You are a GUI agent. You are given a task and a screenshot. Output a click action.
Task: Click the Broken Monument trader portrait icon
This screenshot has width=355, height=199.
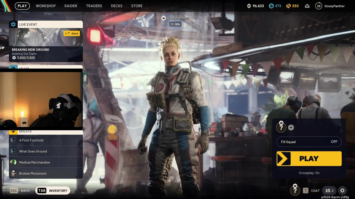(x=13, y=173)
